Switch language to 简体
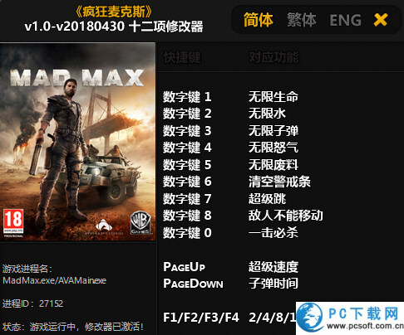The image size is (404, 335). (259, 20)
